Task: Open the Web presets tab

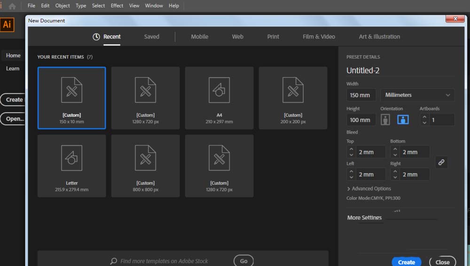Action: pos(238,37)
